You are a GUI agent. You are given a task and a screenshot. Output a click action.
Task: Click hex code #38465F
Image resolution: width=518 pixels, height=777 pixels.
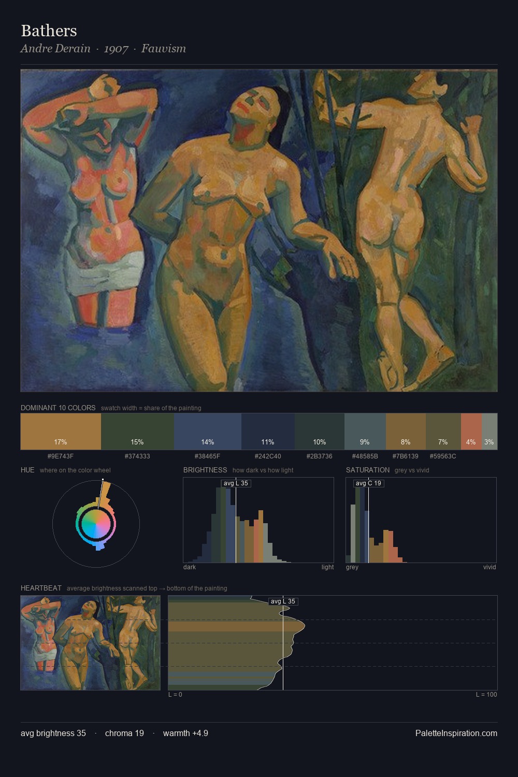208,456
